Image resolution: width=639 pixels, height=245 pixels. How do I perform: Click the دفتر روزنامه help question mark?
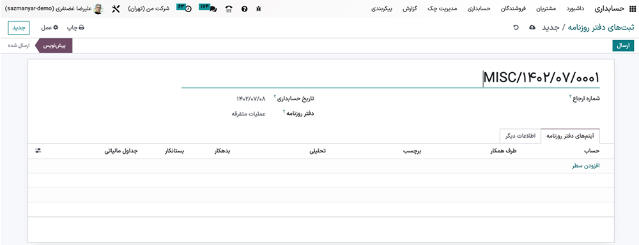click(284, 112)
